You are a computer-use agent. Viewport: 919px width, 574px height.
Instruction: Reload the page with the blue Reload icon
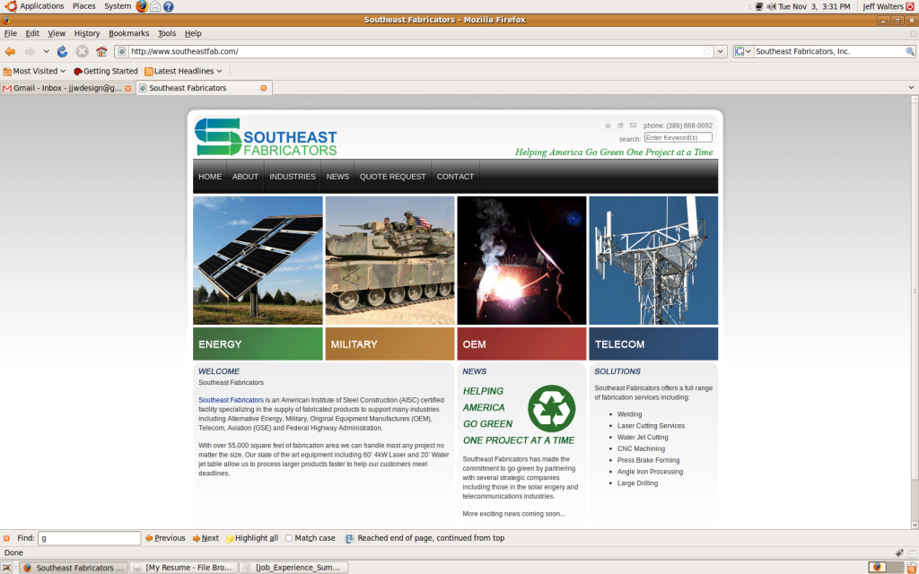62,51
